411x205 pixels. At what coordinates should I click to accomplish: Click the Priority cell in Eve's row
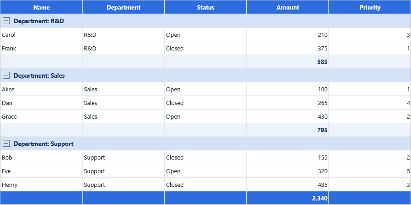(x=370, y=171)
